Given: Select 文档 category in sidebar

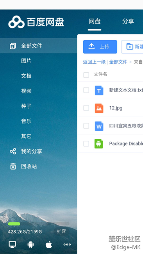Looking at the screenshot, I should click(x=26, y=76).
